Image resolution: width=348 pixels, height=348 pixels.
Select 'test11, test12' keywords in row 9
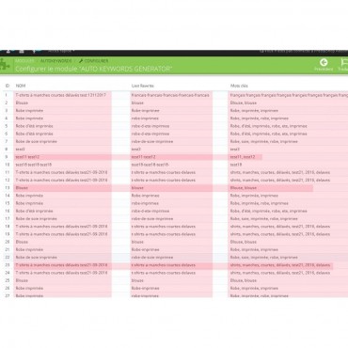pos(243,157)
